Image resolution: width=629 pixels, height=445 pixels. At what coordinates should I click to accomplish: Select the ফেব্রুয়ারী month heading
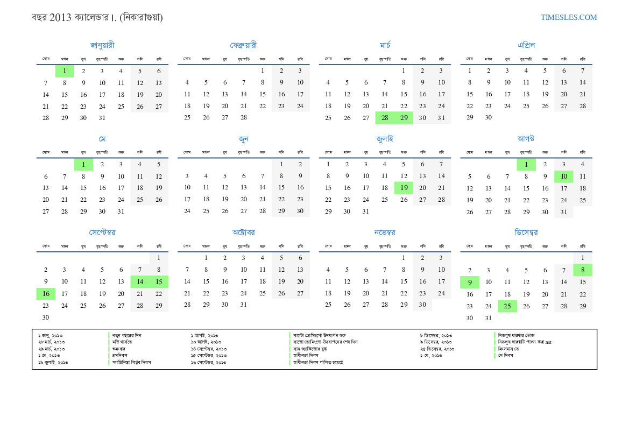point(244,45)
